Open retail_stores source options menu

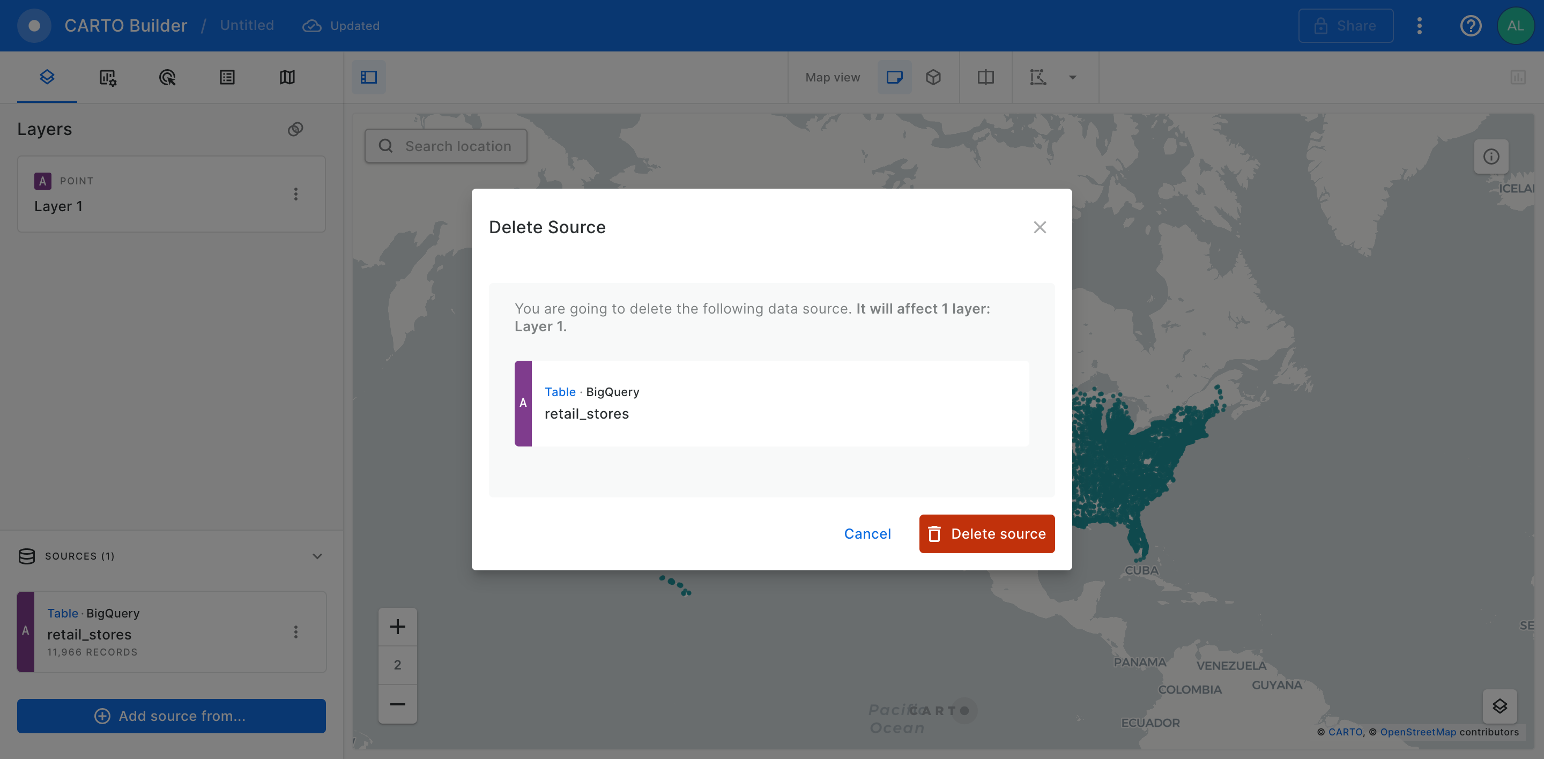click(x=295, y=632)
